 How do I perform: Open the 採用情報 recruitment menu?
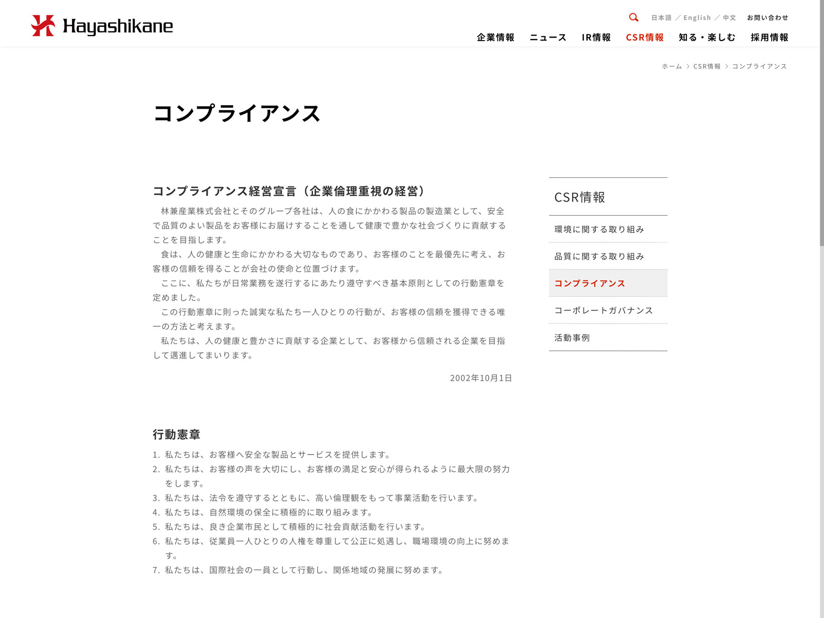click(769, 38)
